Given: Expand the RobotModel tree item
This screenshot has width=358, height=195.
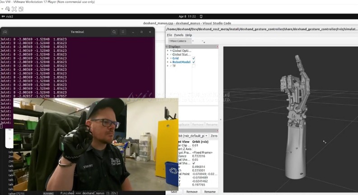Looking at the screenshot, I should pos(167,62).
